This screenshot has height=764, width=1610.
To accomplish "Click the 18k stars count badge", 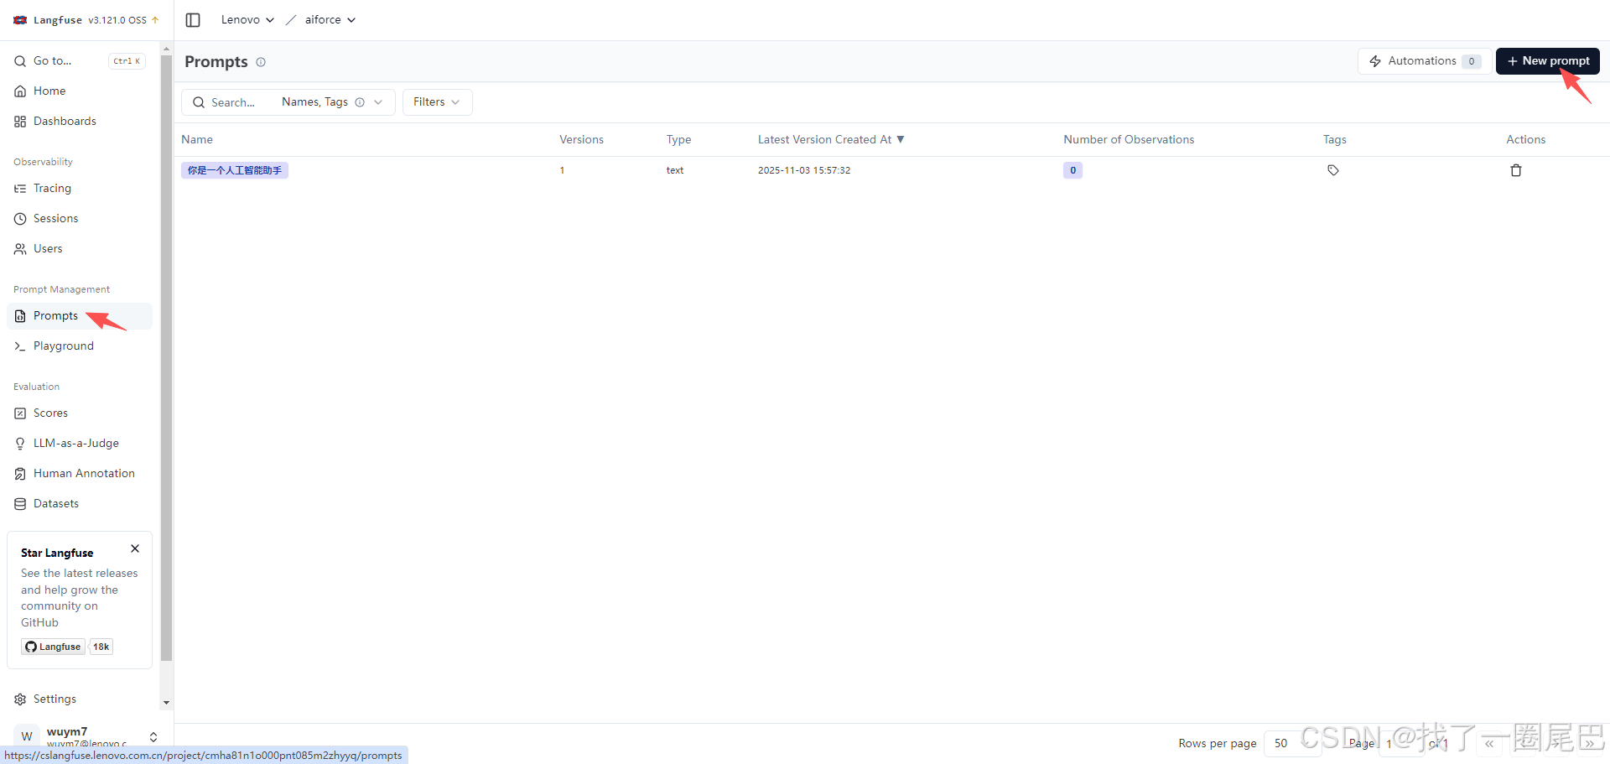I will (101, 647).
